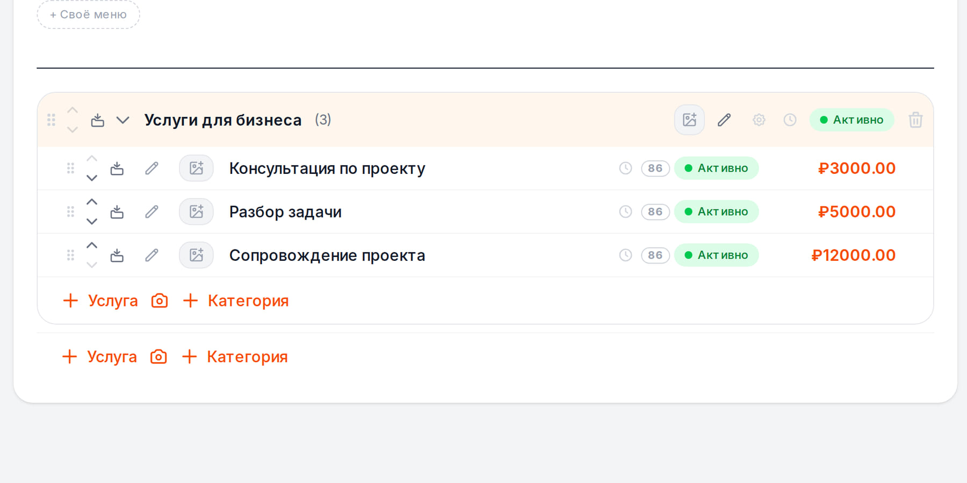
Task: Open clock icon for 'Разбор задачи'
Action: tap(625, 212)
